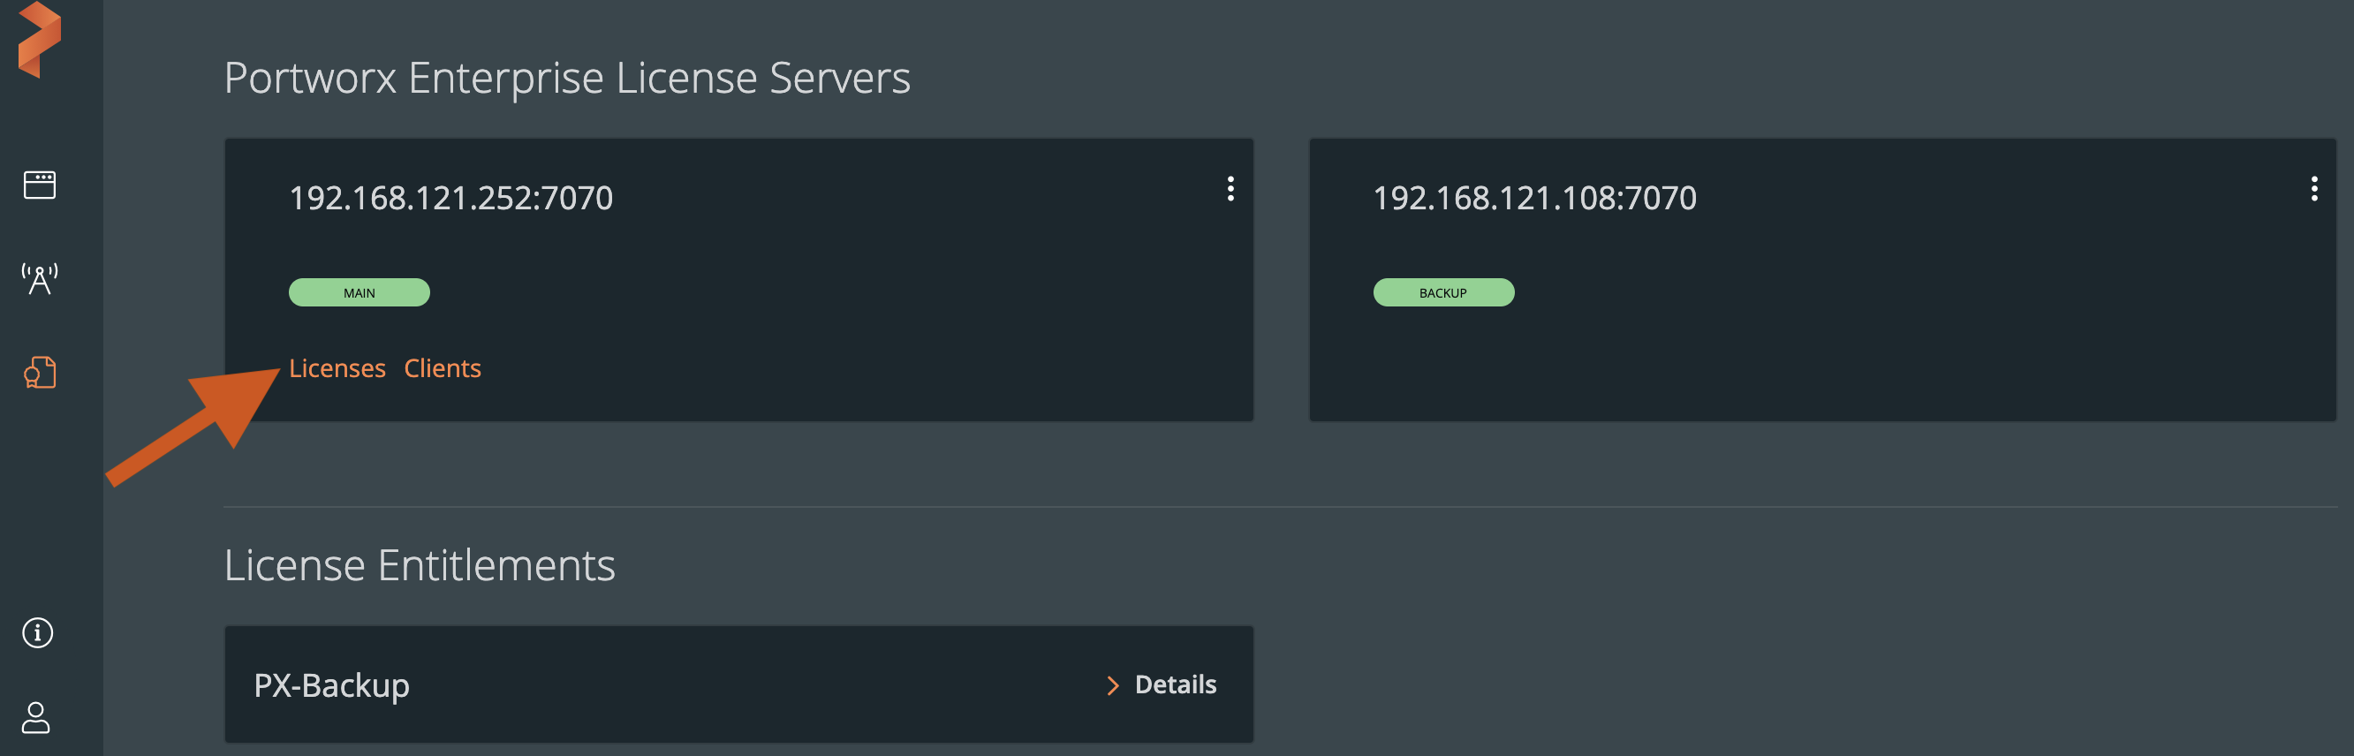The width and height of the screenshot is (2354, 756).
Task: Open kebab menu for 192.168.121.252:7070 server
Action: pyautogui.click(x=1230, y=189)
